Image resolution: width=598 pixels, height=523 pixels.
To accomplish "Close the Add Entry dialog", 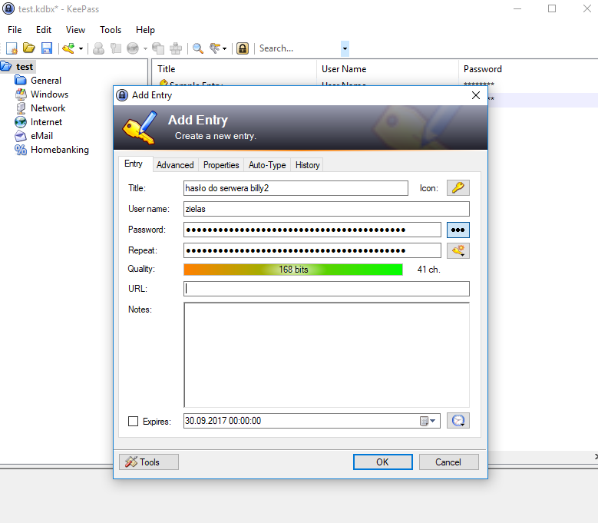I will point(476,95).
